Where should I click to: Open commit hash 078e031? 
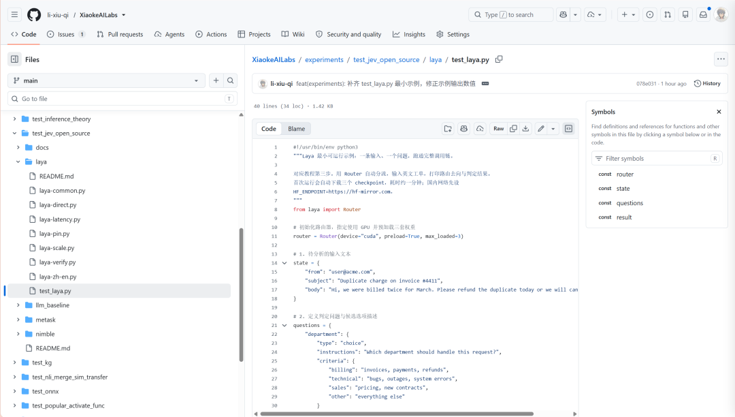[x=646, y=84]
